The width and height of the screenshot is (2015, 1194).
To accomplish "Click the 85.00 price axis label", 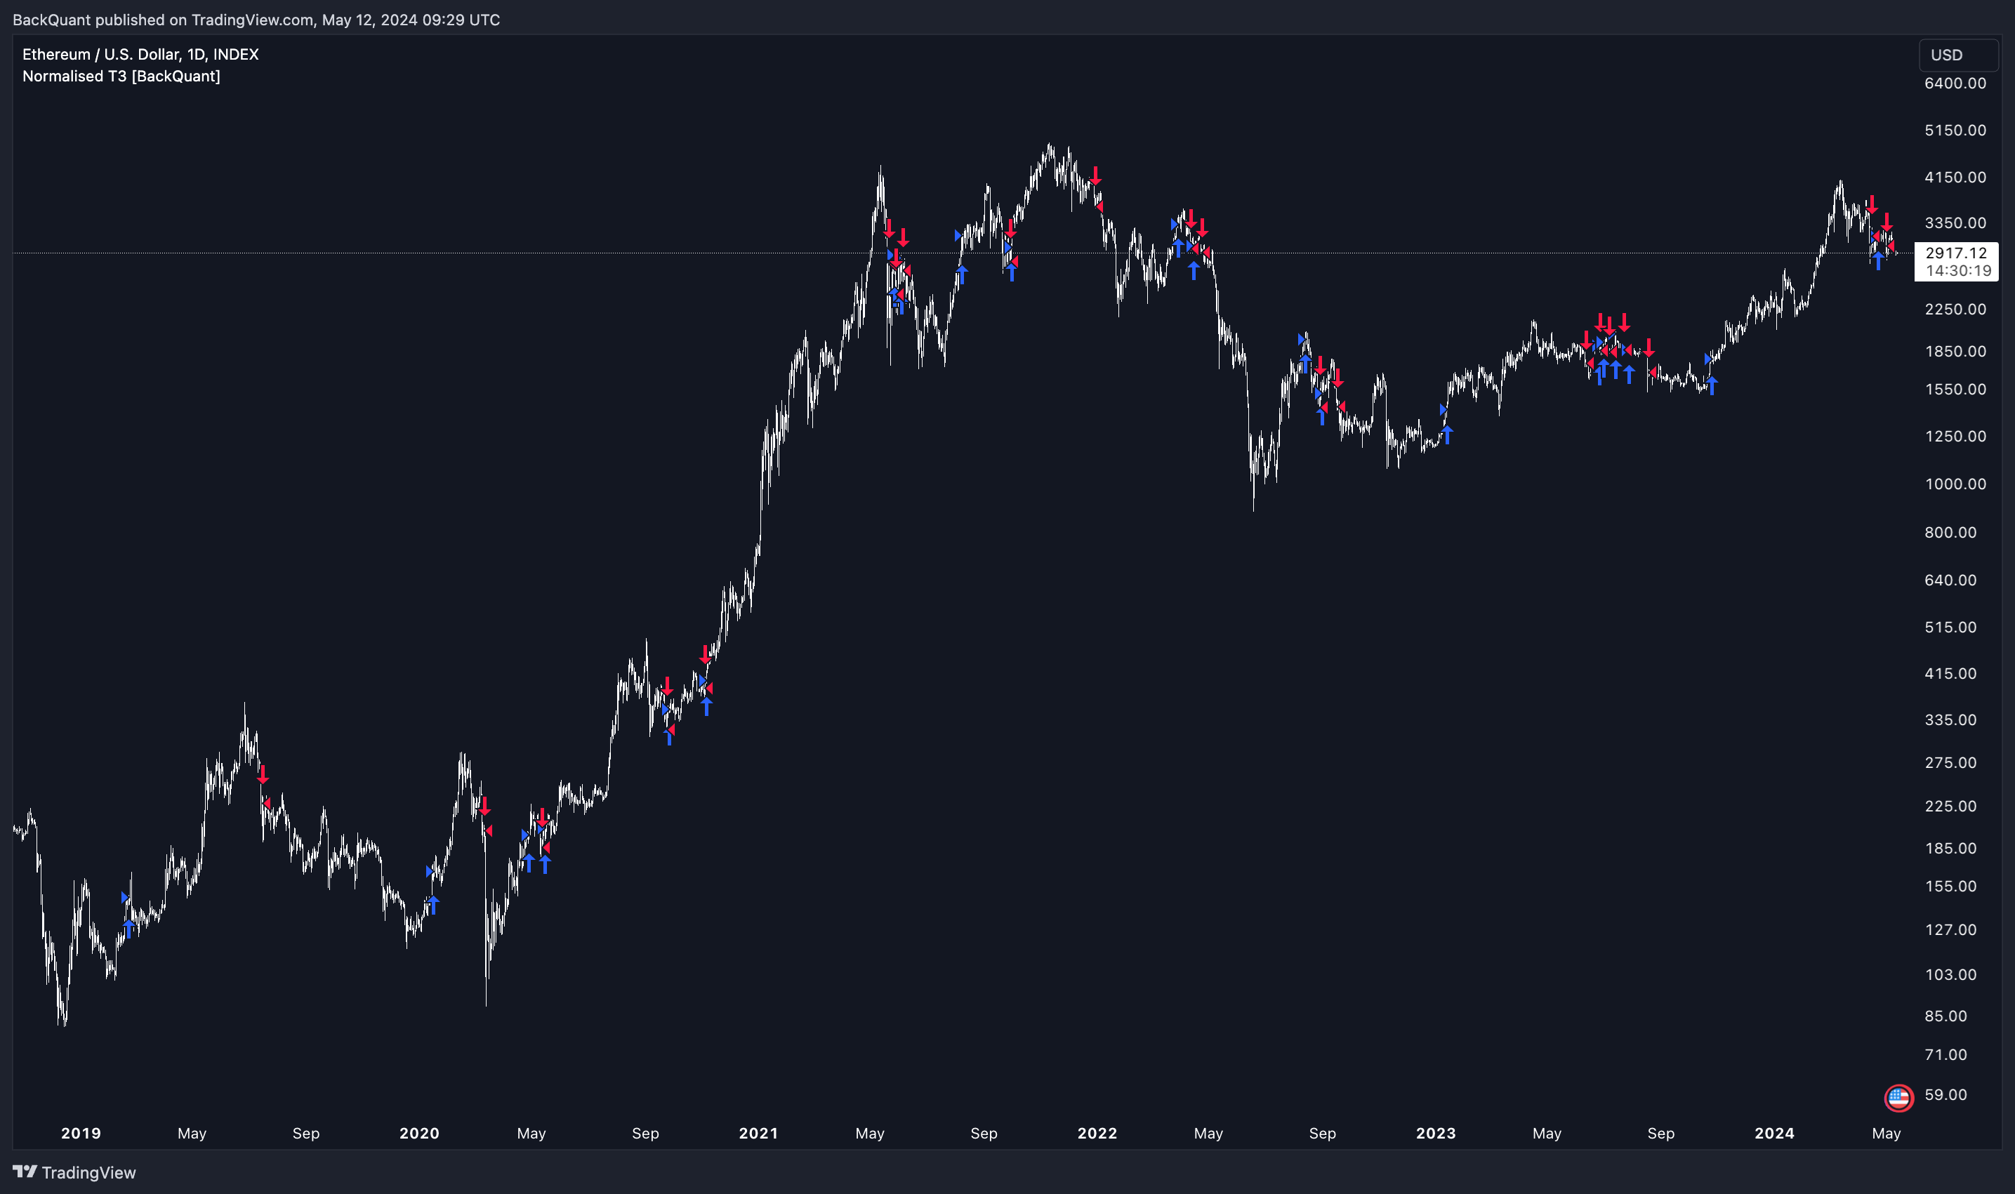I will pyautogui.click(x=1945, y=1016).
